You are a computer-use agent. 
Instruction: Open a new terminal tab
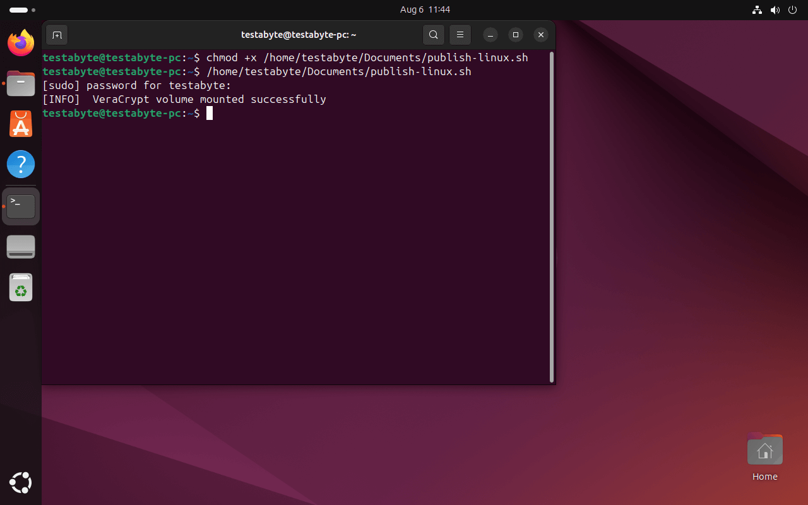point(57,35)
